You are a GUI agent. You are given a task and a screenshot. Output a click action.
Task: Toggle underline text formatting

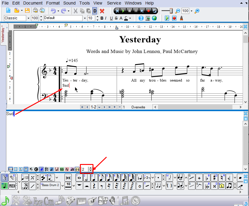click(111, 18)
